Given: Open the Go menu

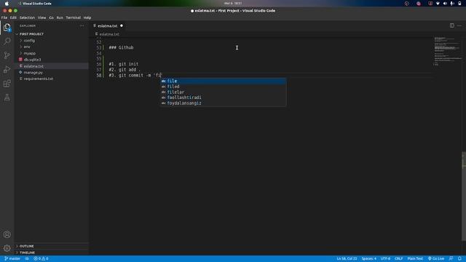Looking at the screenshot, I should [x=52, y=17].
